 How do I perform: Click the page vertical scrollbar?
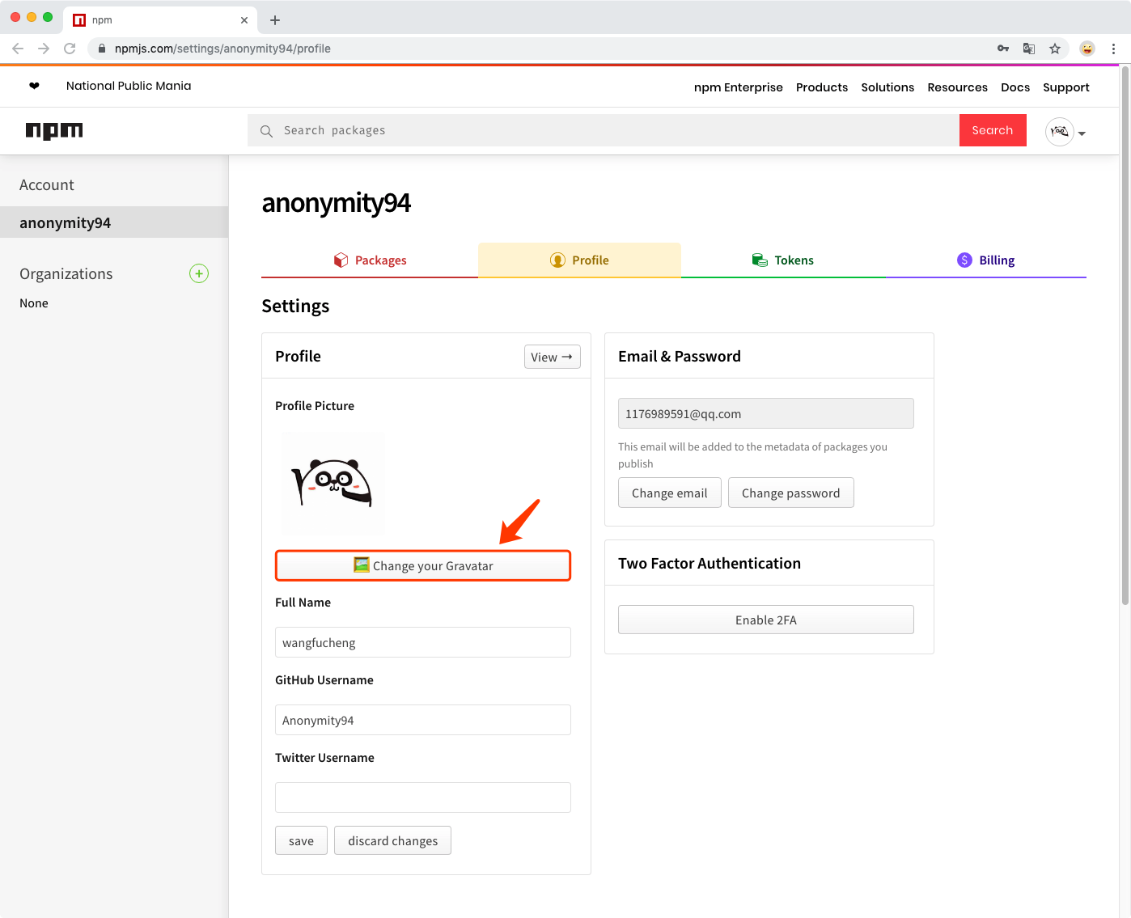1125,336
